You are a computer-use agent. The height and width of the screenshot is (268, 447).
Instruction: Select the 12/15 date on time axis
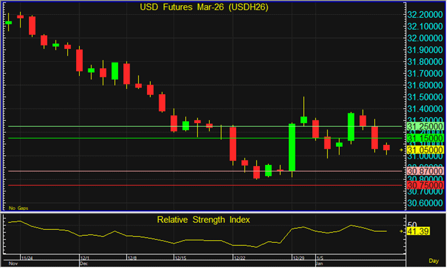coord(181,258)
